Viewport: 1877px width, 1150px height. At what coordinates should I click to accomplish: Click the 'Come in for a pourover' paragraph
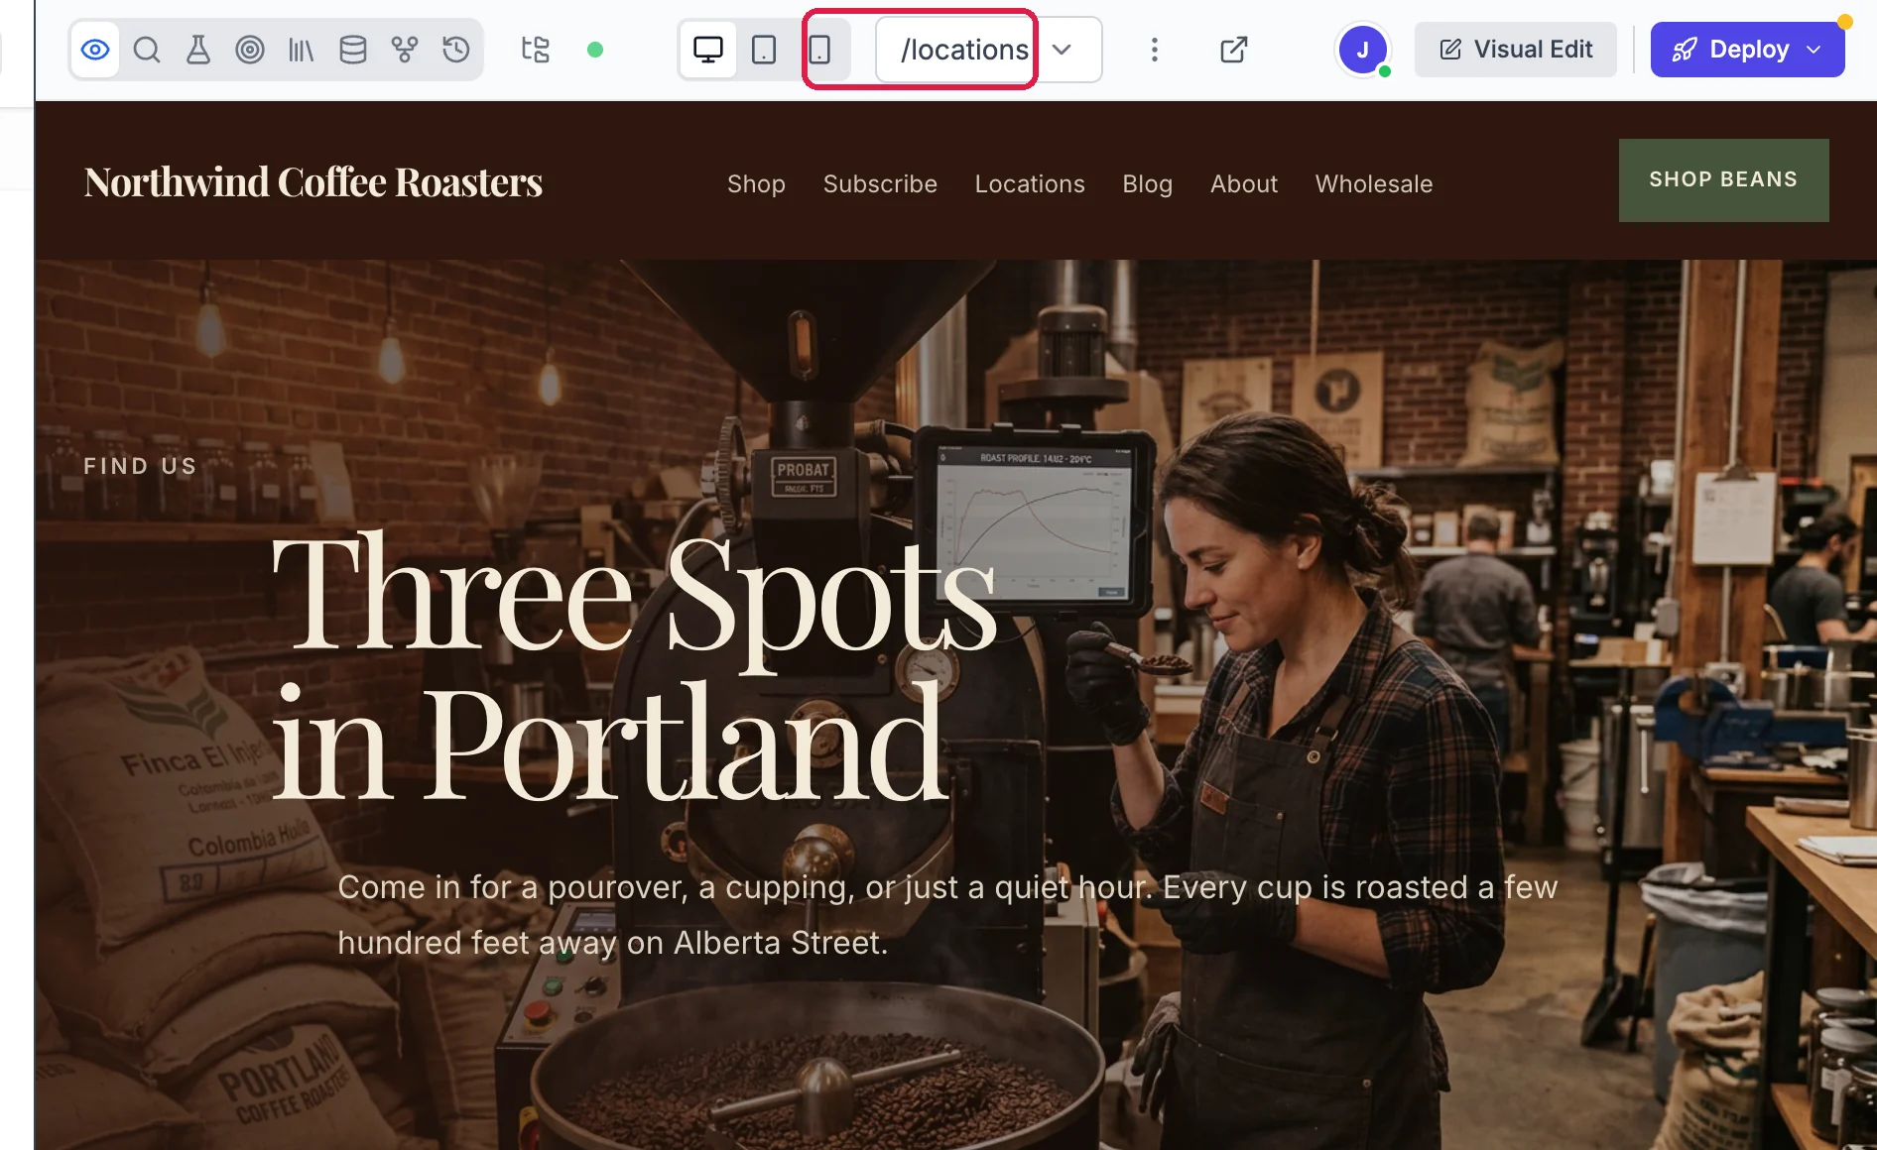click(947, 915)
